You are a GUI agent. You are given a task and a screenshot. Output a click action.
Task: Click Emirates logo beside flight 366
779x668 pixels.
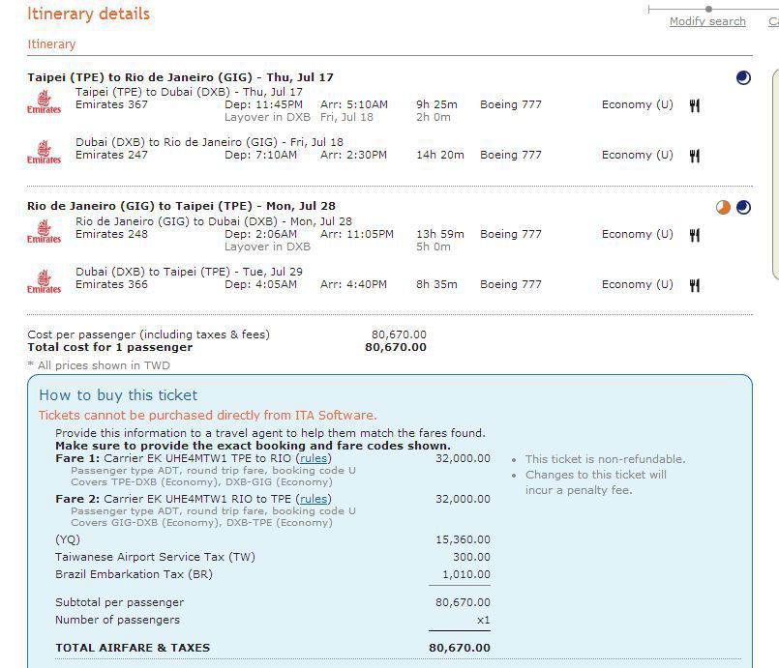tap(44, 282)
